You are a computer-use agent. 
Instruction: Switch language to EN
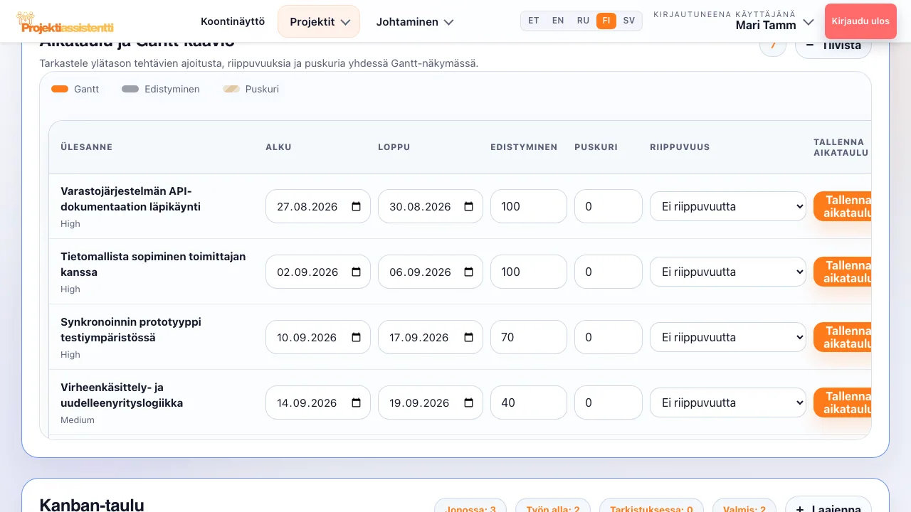pyautogui.click(x=558, y=21)
